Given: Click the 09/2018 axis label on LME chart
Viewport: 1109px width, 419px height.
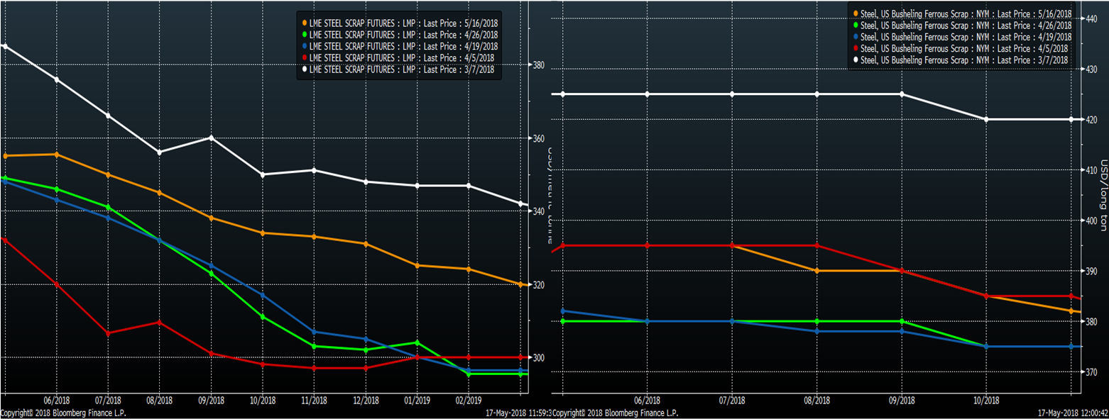Looking at the screenshot, I should tap(211, 400).
